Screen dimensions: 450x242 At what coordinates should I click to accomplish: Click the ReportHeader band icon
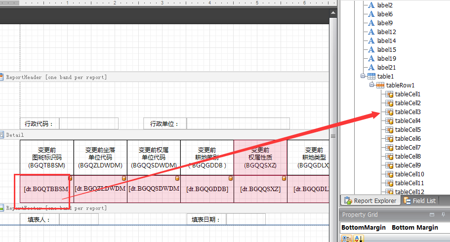click(1, 77)
